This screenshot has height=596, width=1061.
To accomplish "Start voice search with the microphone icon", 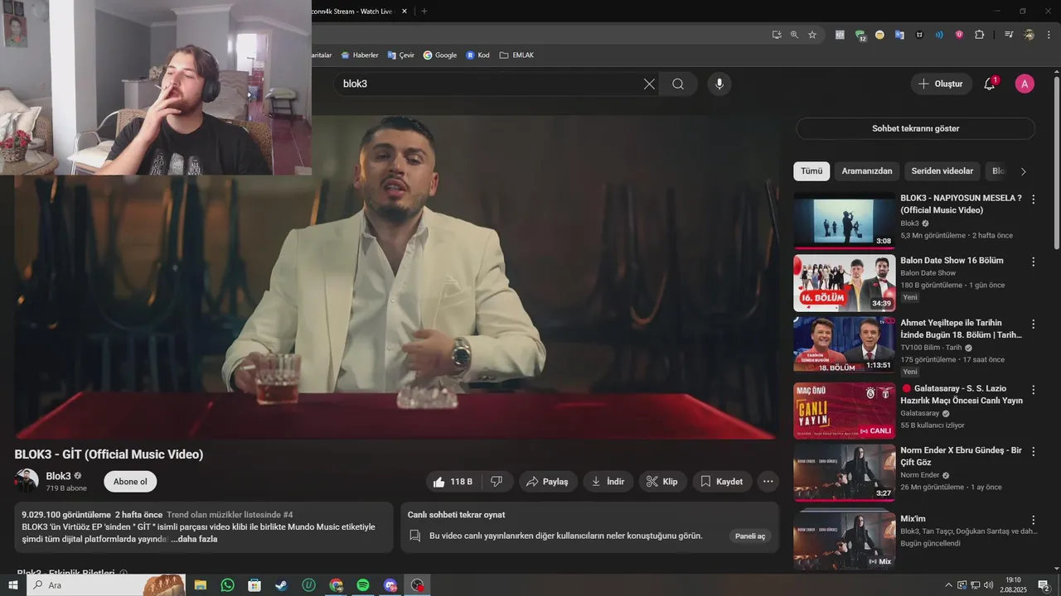I will (x=719, y=84).
